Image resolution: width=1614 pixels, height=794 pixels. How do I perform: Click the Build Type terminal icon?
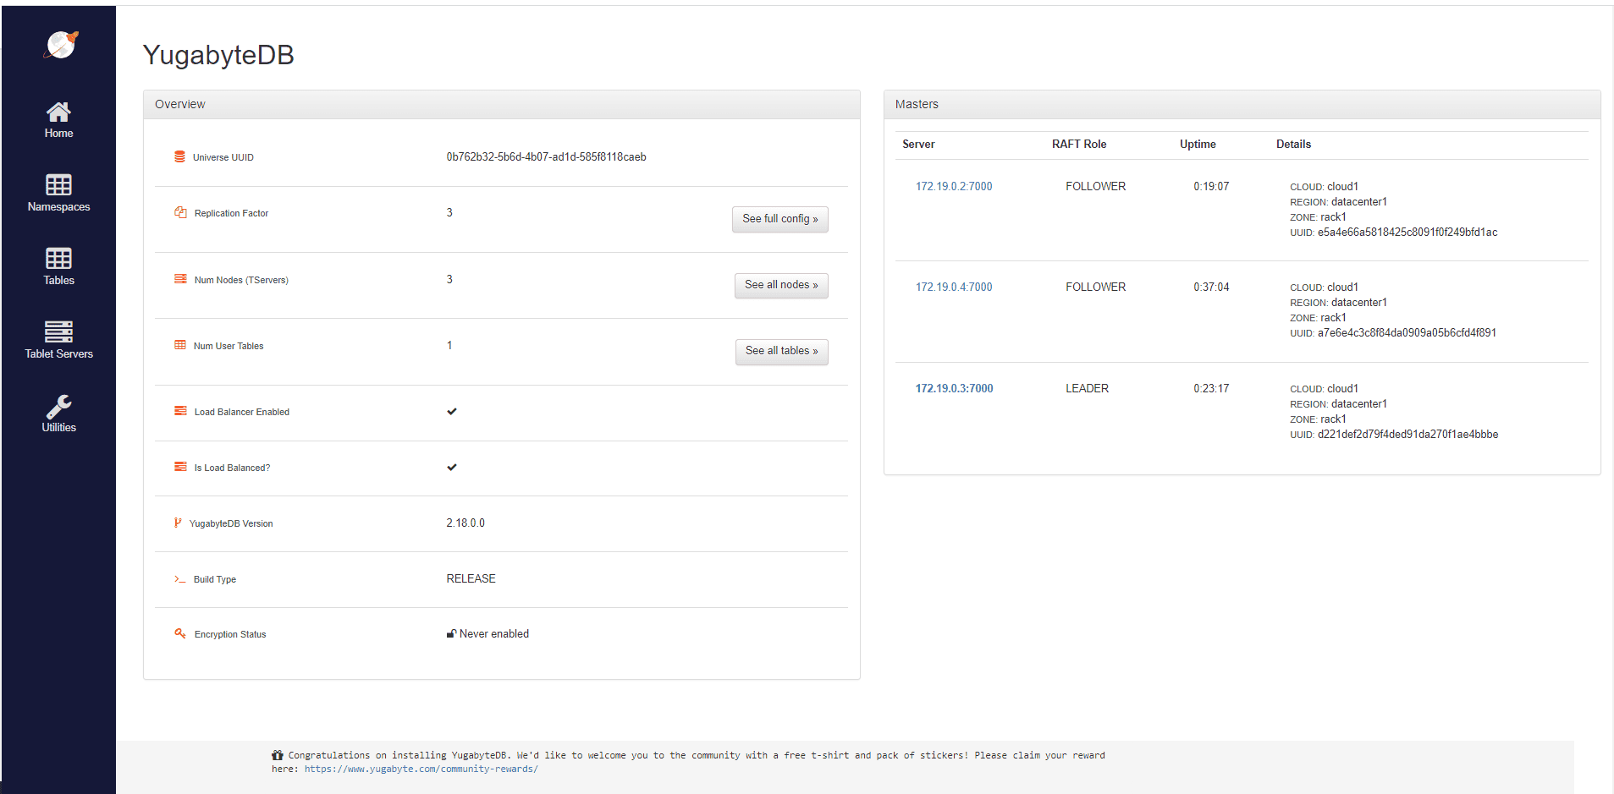(179, 579)
